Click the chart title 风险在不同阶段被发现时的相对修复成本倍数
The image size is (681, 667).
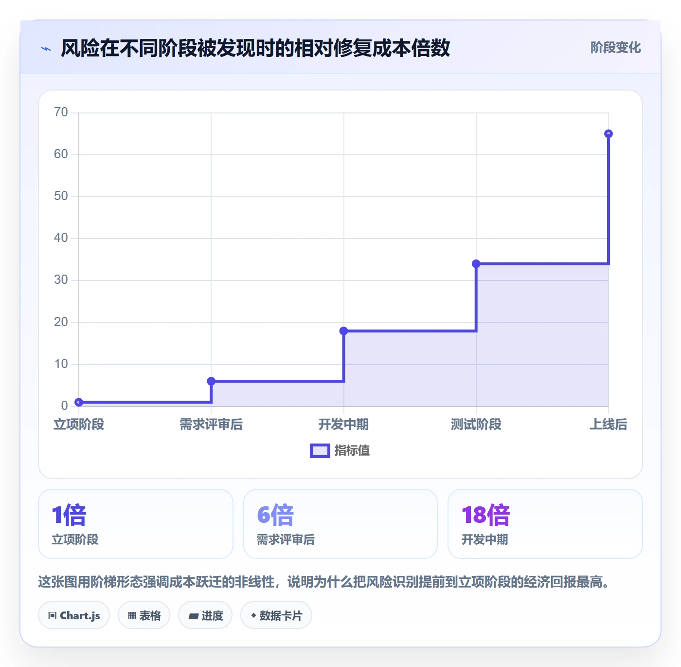255,48
